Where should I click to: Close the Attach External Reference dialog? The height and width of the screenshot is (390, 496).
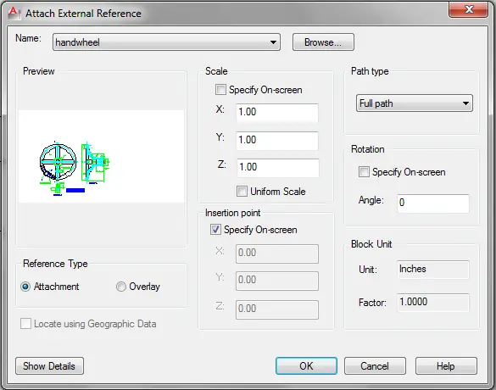(x=469, y=9)
